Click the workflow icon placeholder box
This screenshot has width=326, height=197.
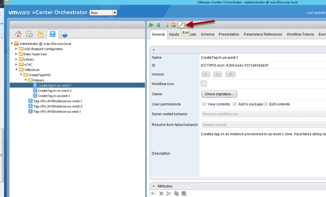203,84
